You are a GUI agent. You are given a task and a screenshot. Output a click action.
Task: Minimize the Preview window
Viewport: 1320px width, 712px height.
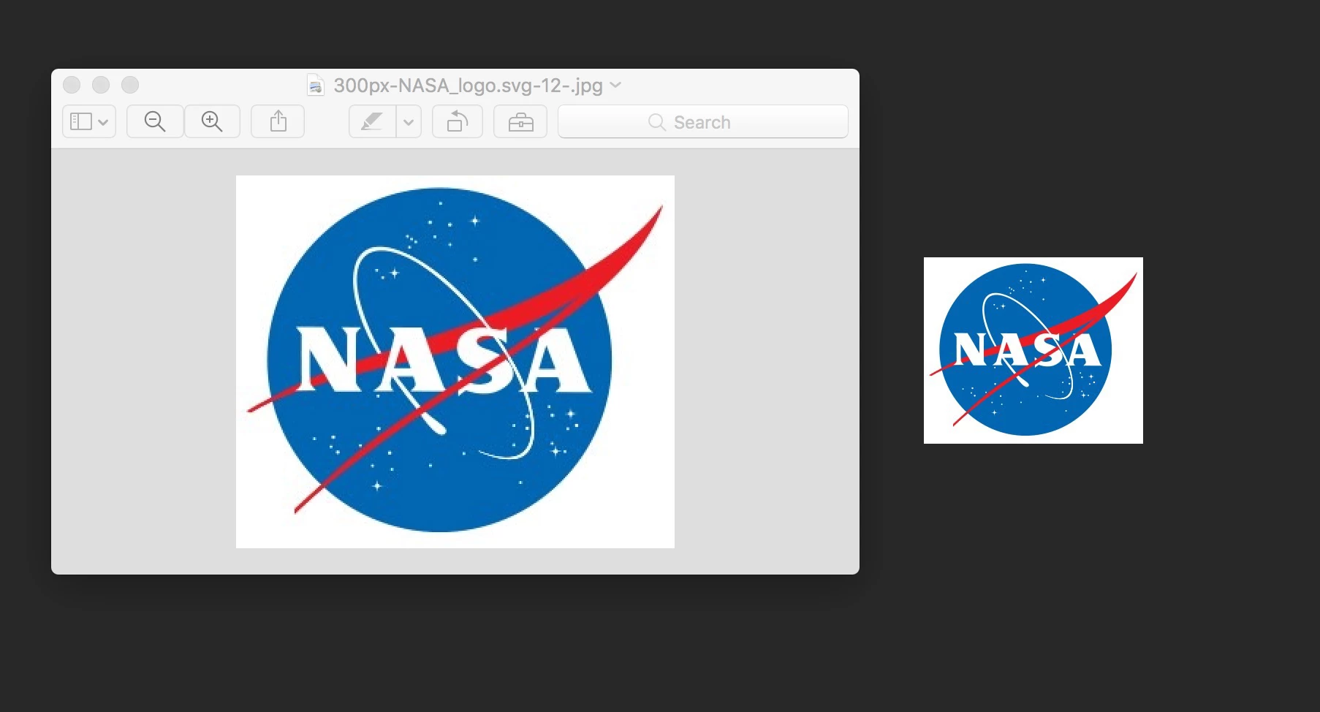101,85
